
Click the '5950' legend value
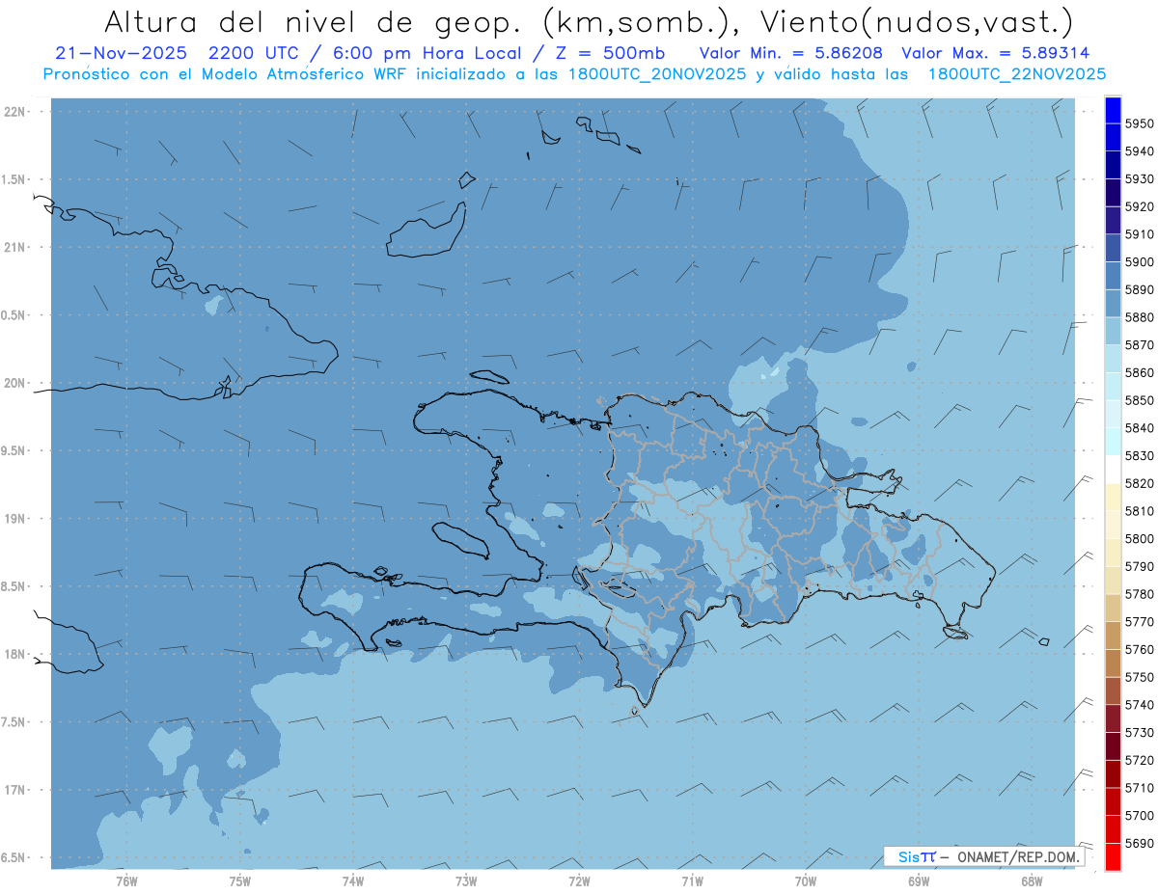point(1139,123)
